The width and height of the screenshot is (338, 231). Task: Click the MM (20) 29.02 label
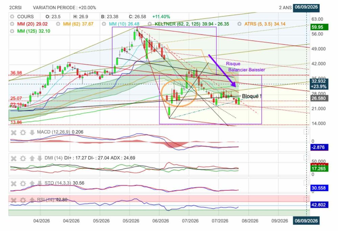tap(32, 24)
